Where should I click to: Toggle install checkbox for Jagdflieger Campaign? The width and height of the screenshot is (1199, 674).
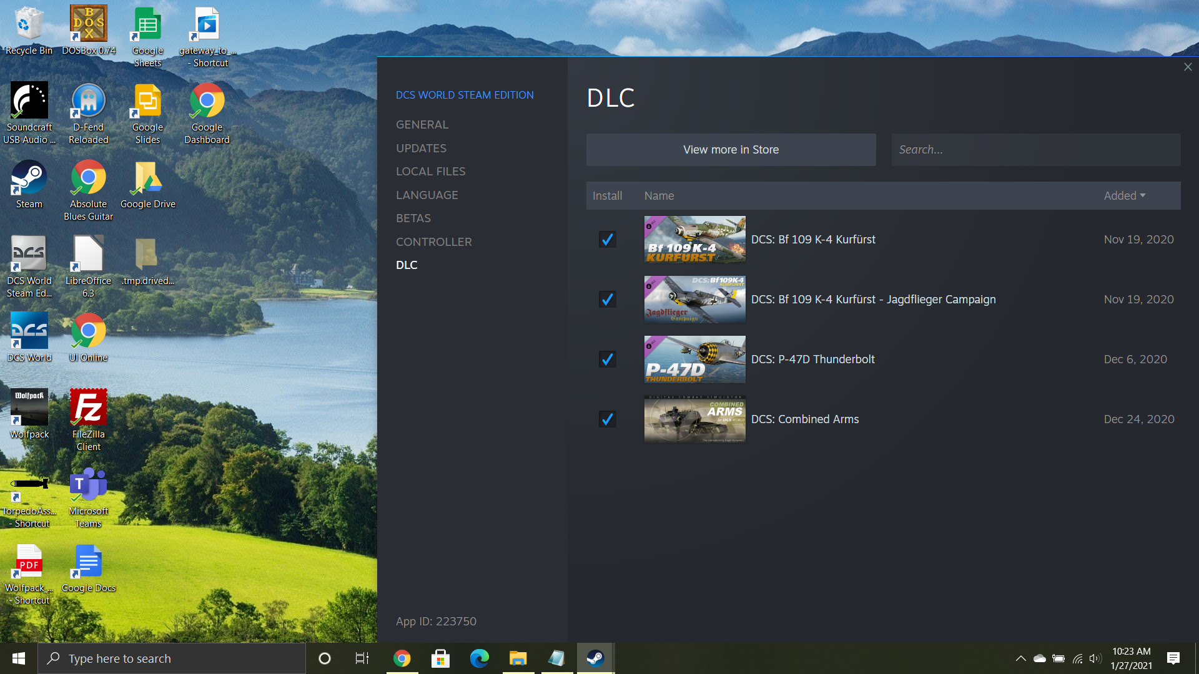point(607,300)
